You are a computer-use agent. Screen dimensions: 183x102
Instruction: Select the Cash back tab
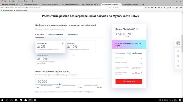pos(39,35)
